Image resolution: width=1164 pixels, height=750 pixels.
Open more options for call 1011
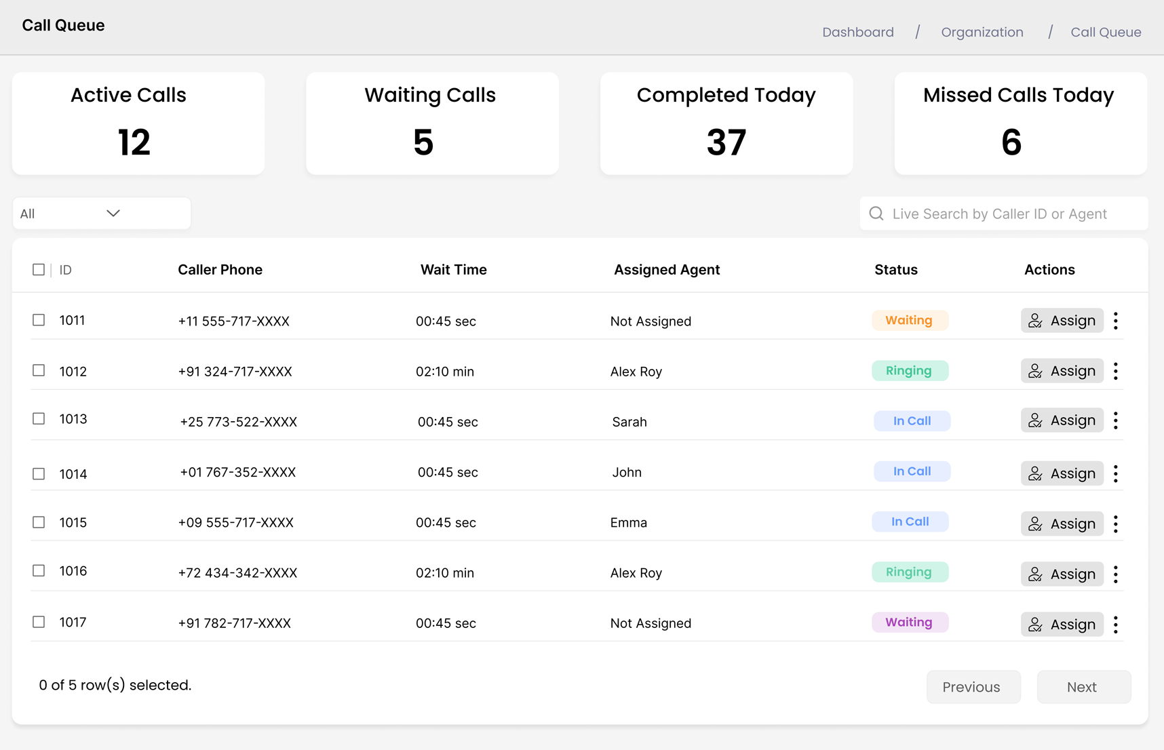pyautogui.click(x=1116, y=321)
